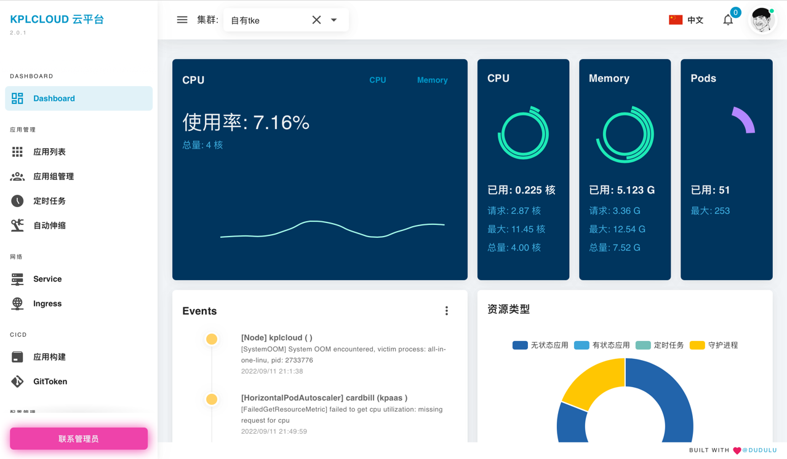Screen dimensions: 787x459
Task: Toggle 无状态应用 legend swatch
Action: click(x=520, y=345)
